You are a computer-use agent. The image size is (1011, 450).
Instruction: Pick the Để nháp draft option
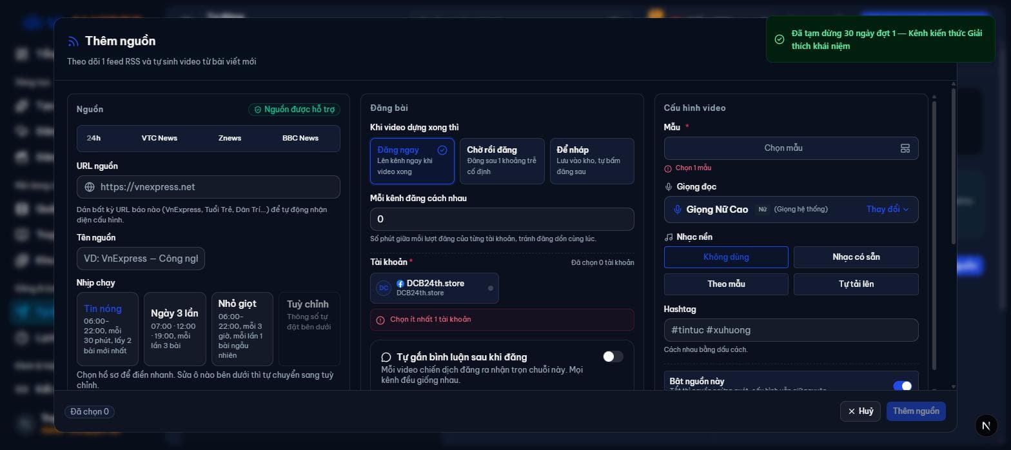(592, 161)
